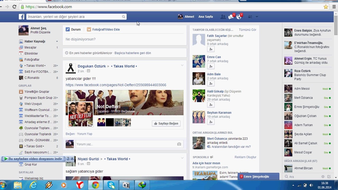Open the Emre Şimşekoğlu chat tab
The width and height of the screenshot is (338, 190).
(258, 177)
